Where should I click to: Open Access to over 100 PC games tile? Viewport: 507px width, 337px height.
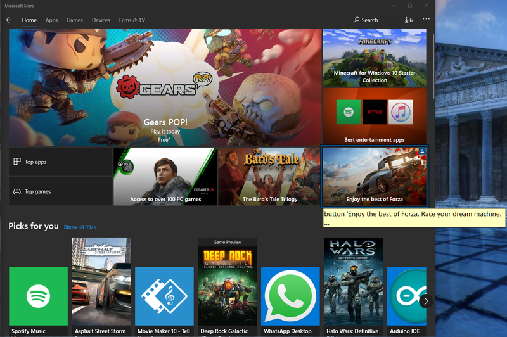coord(165,176)
